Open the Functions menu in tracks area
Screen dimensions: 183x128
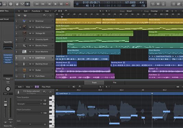pos(37,11)
